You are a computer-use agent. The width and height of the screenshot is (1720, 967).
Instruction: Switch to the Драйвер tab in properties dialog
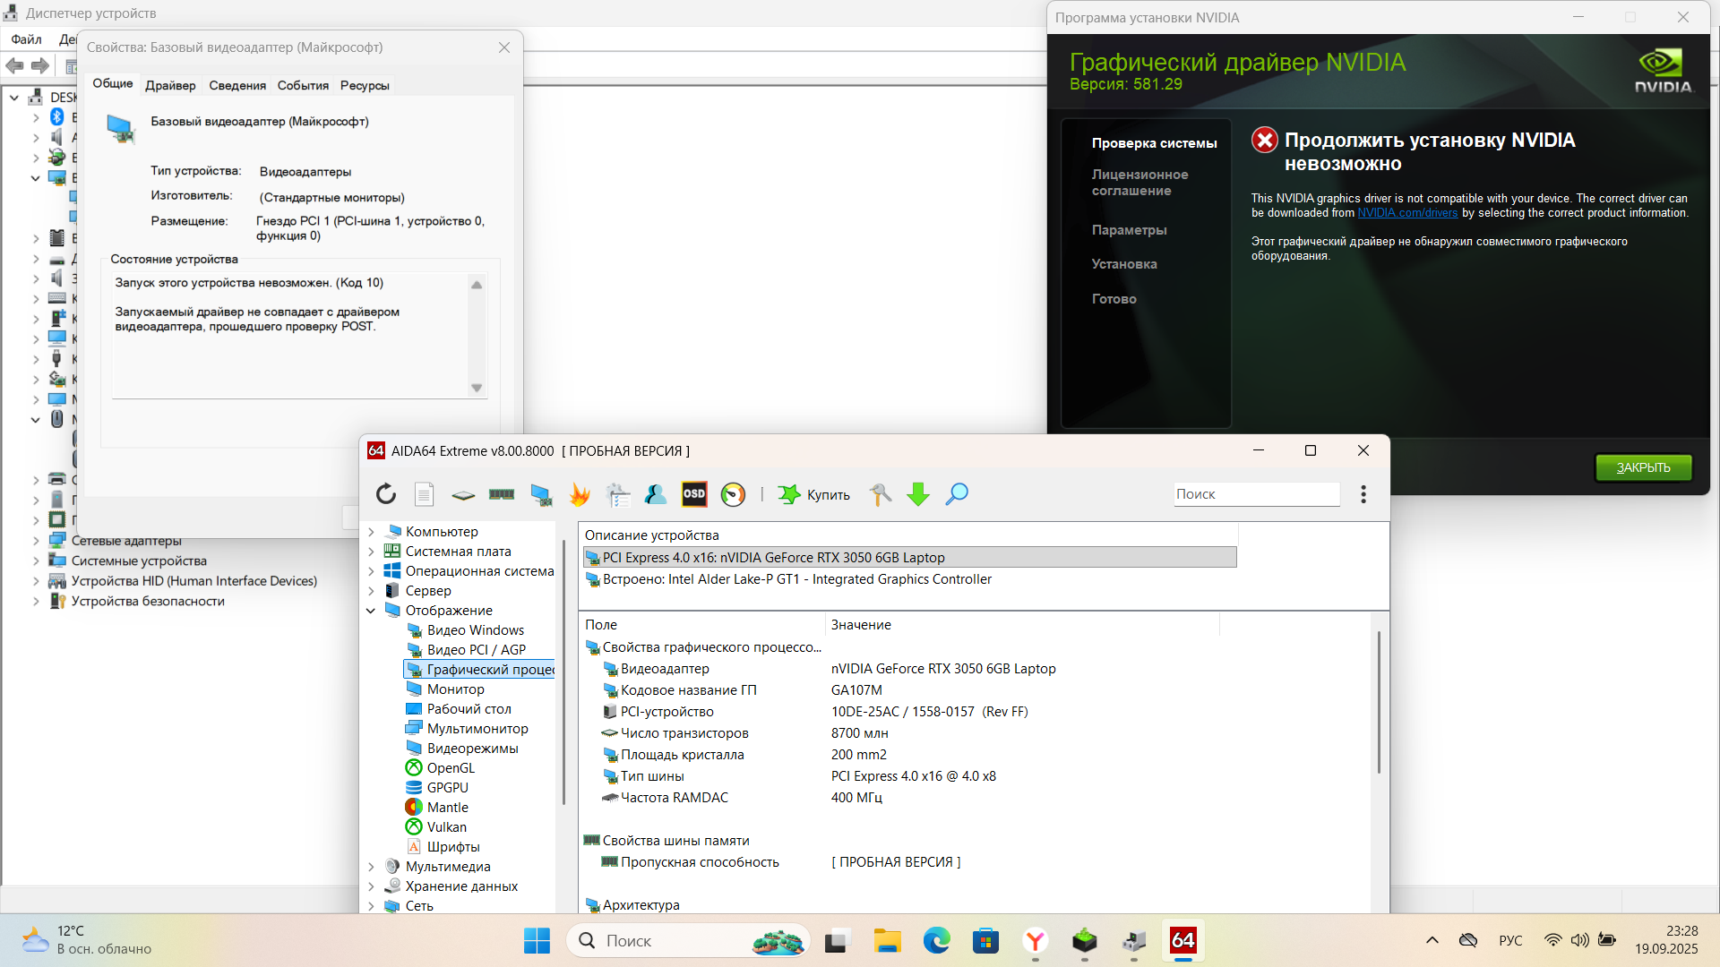coord(170,85)
